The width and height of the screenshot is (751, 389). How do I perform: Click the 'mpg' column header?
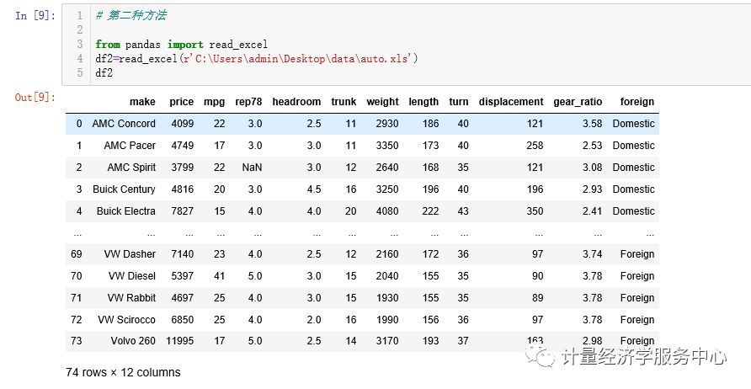click(x=214, y=102)
